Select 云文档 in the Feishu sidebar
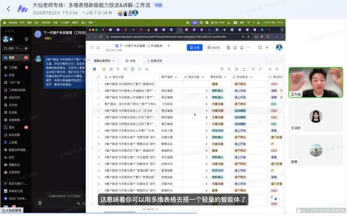Viewport: 347px width, 216px height. coord(13,105)
